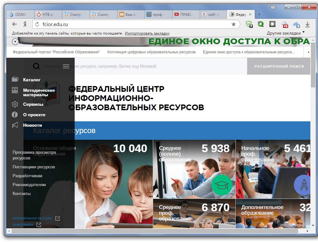Open external link icon next to МИНОБРНАУКИ РОССИИ
318x242 pixels.
point(58,218)
